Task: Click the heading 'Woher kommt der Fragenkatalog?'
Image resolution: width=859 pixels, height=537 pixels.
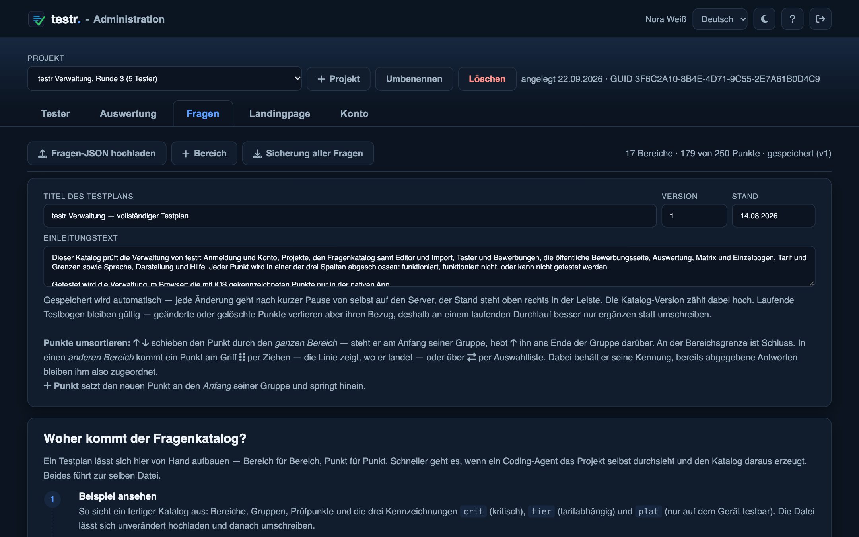Action: point(145,438)
